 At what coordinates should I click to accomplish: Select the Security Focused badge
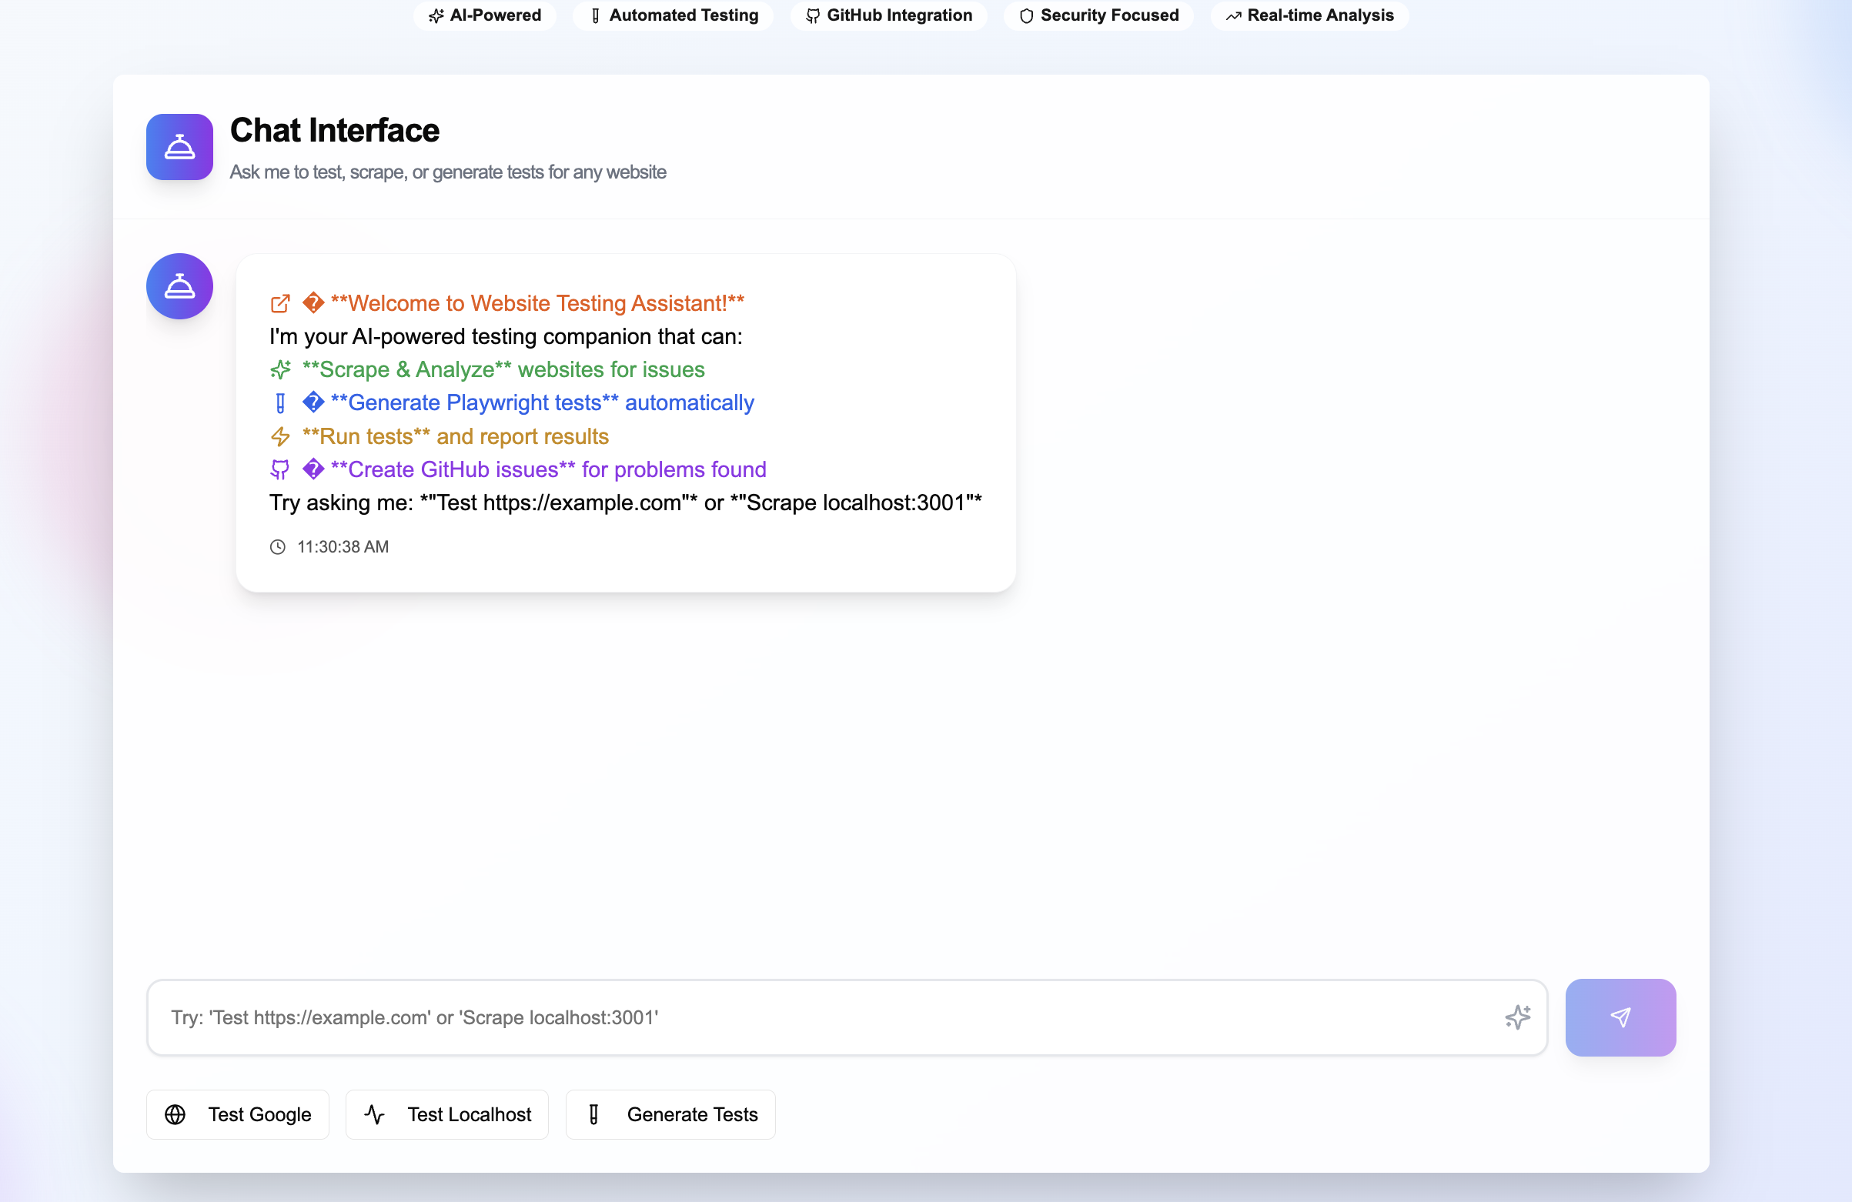tap(1098, 15)
